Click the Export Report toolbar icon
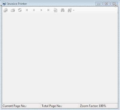 5,10
